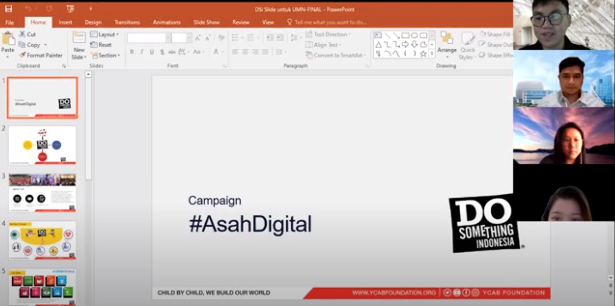
Task: Switch to the Insert tab
Action: [x=65, y=22]
